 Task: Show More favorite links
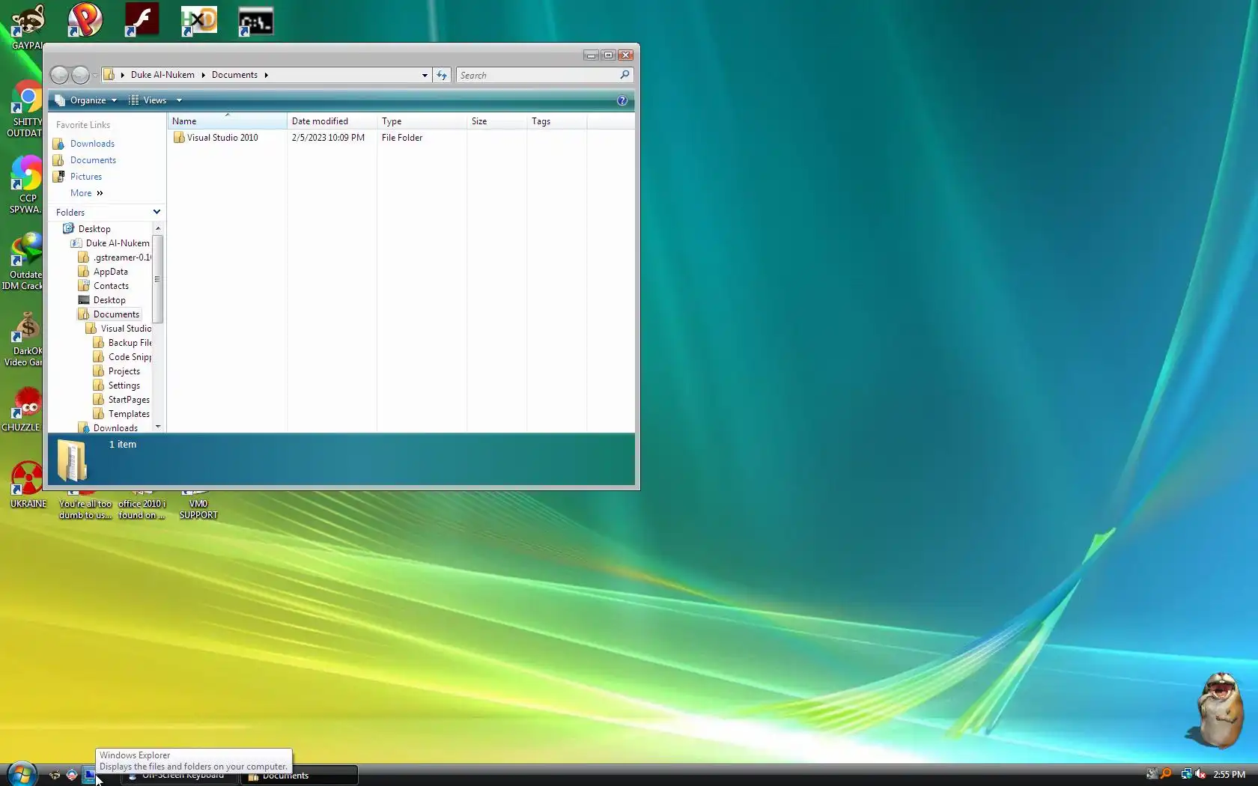[x=86, y=193]
